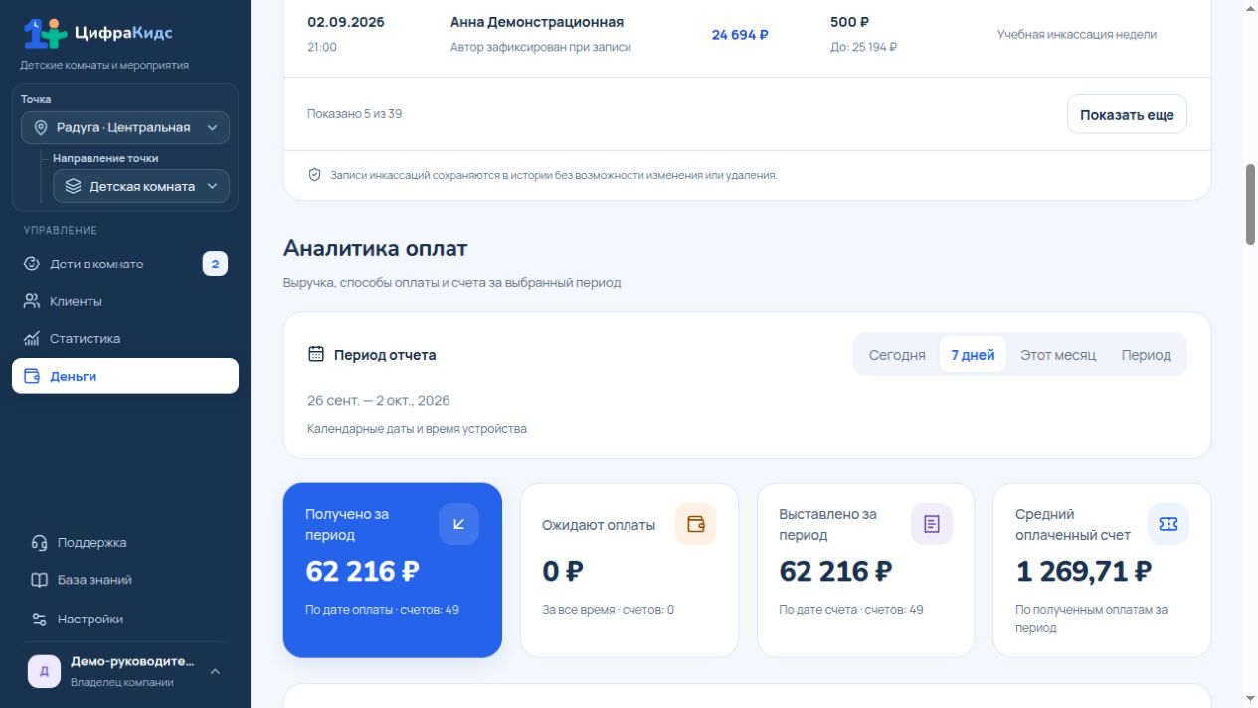The height and width of the screenshot is (708, 1258).
Task: Switch report period to Этот месяц
Action: click(x=1058, y=354)
